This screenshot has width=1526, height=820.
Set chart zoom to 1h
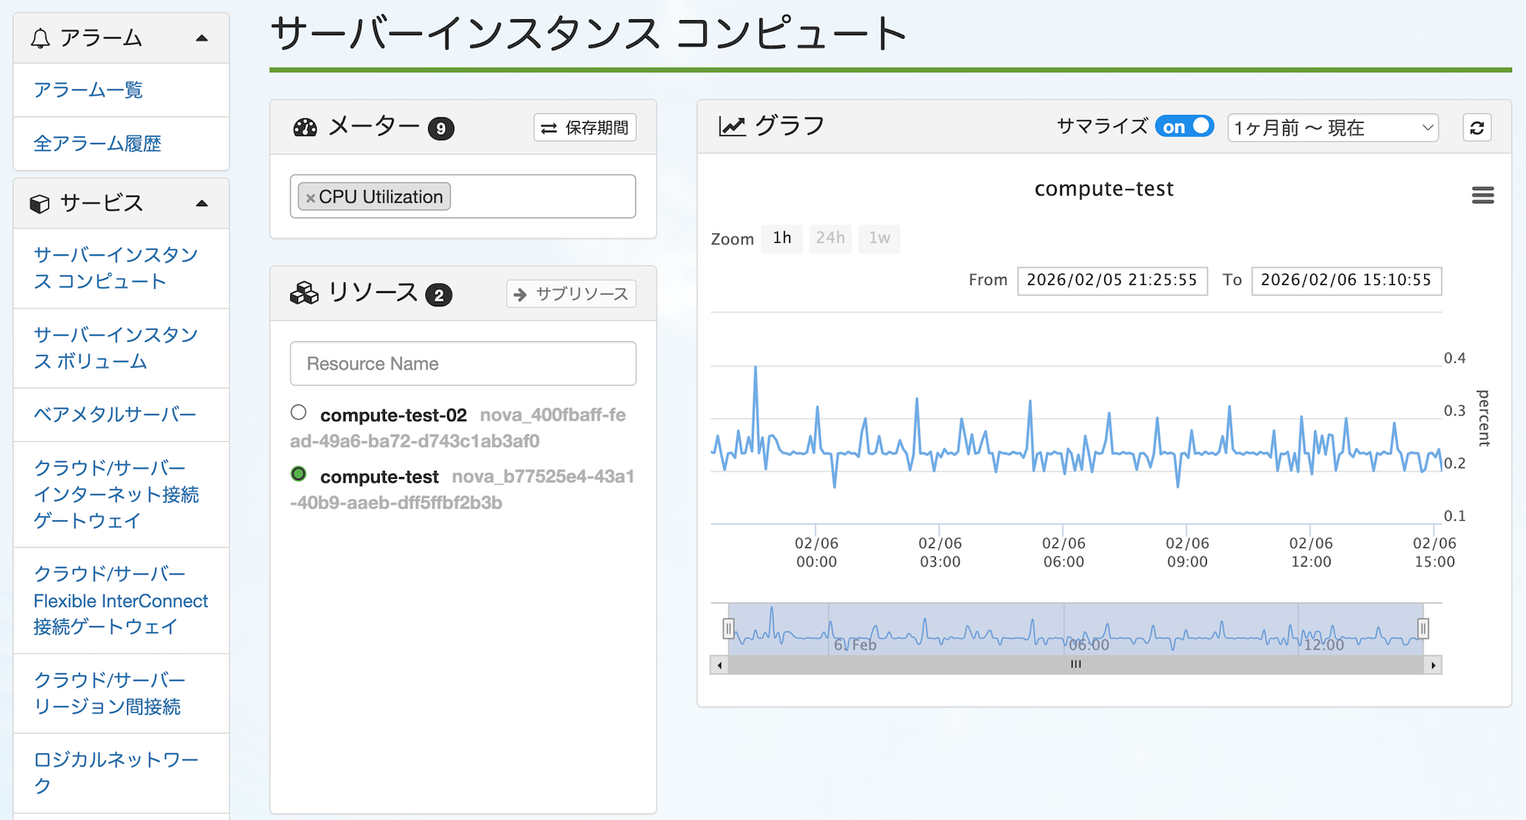(781, 239)
